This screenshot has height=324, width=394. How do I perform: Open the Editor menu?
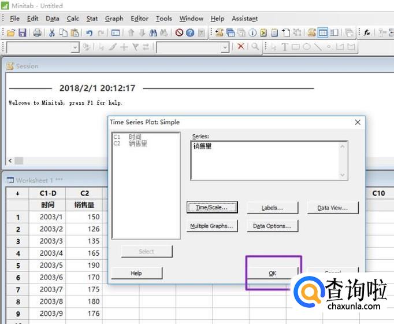(139, 19)
